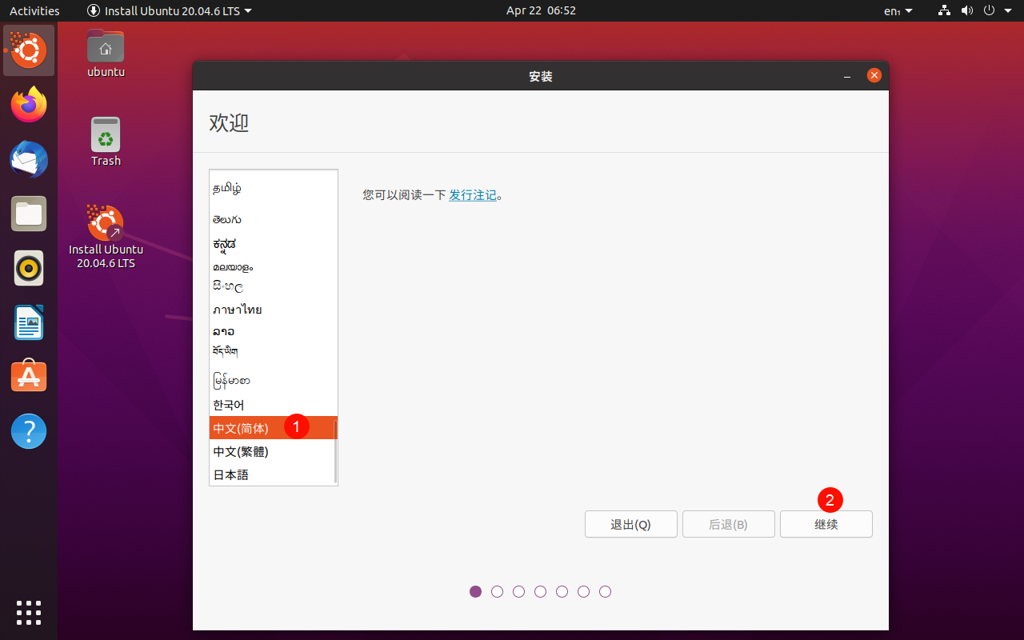
Task: Open the Files manager dock icon
Action: 29,214
